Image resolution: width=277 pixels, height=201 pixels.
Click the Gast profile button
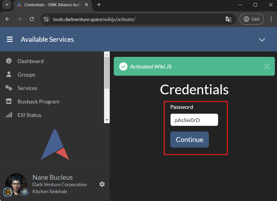pyautogui.click(x=251, y=19)
